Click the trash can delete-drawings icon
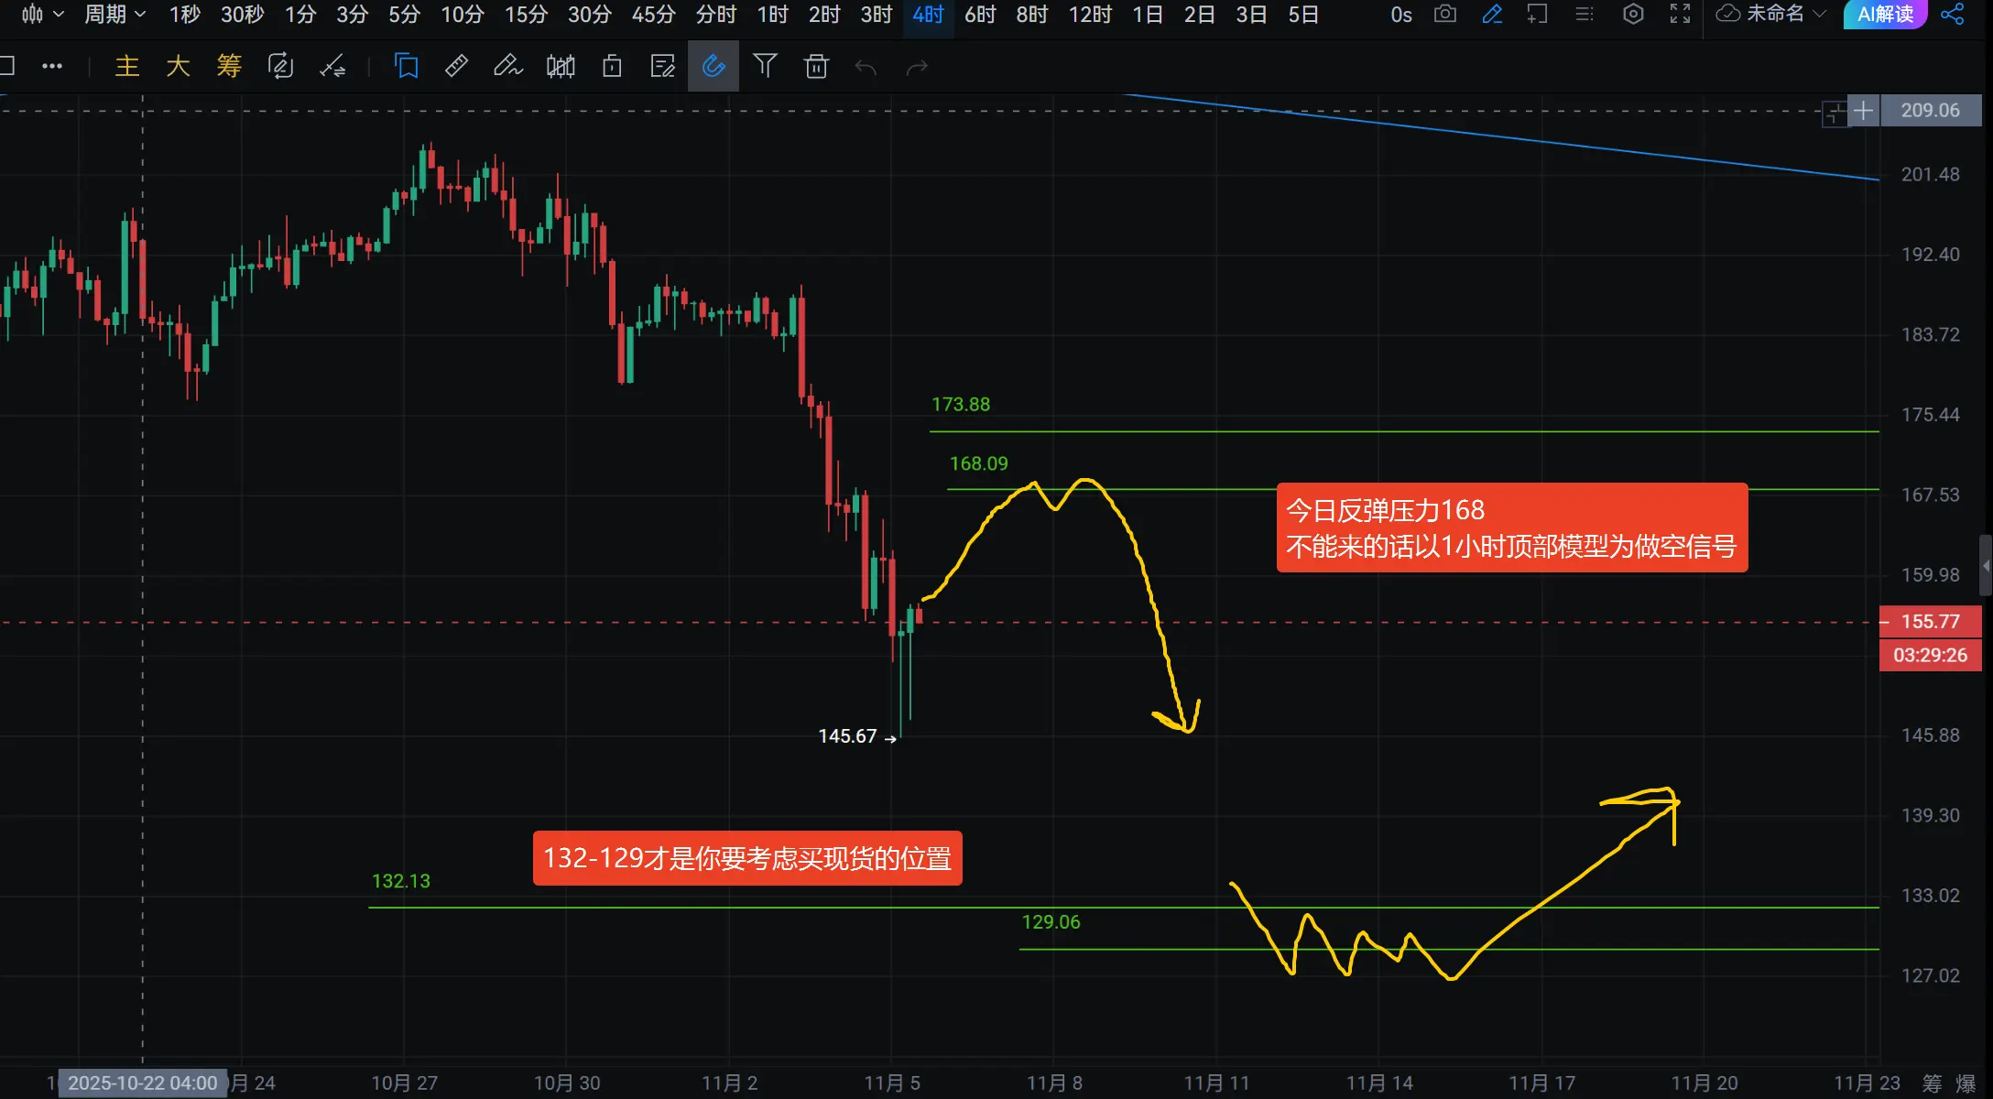 [x=816, y=66]
